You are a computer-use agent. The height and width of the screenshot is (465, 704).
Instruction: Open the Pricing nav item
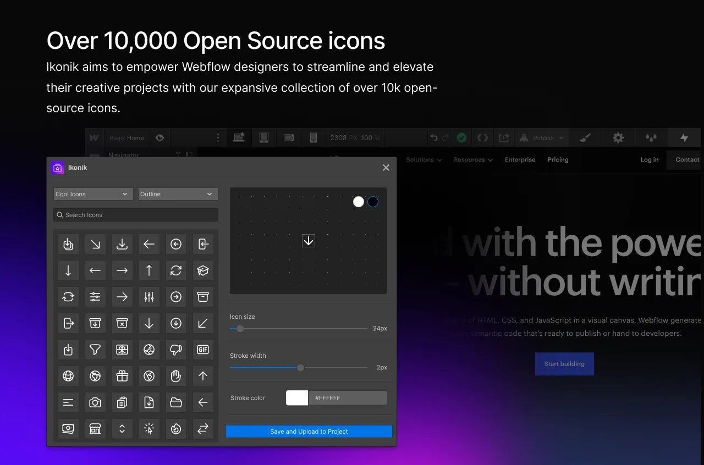558,160
